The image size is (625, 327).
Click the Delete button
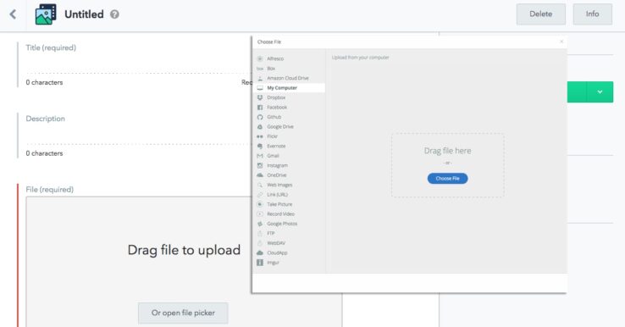[540, 14]
